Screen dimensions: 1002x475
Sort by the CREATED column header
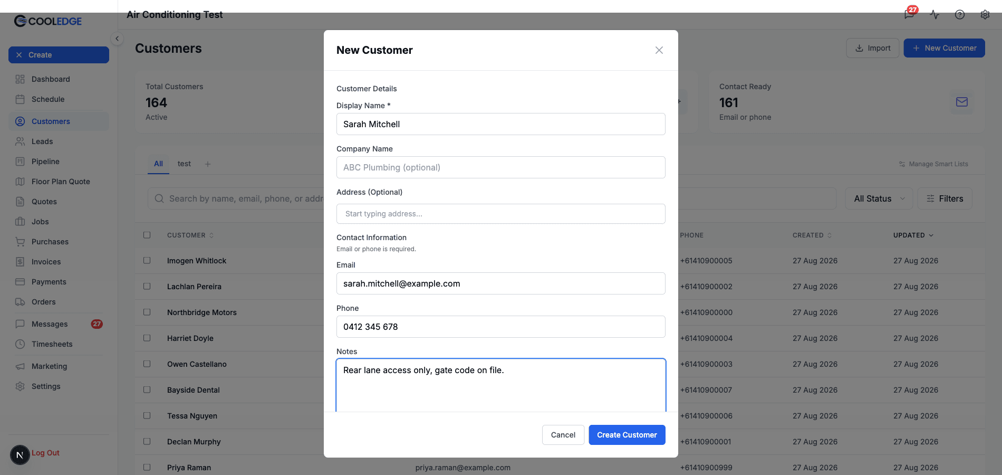coord(812,235)
